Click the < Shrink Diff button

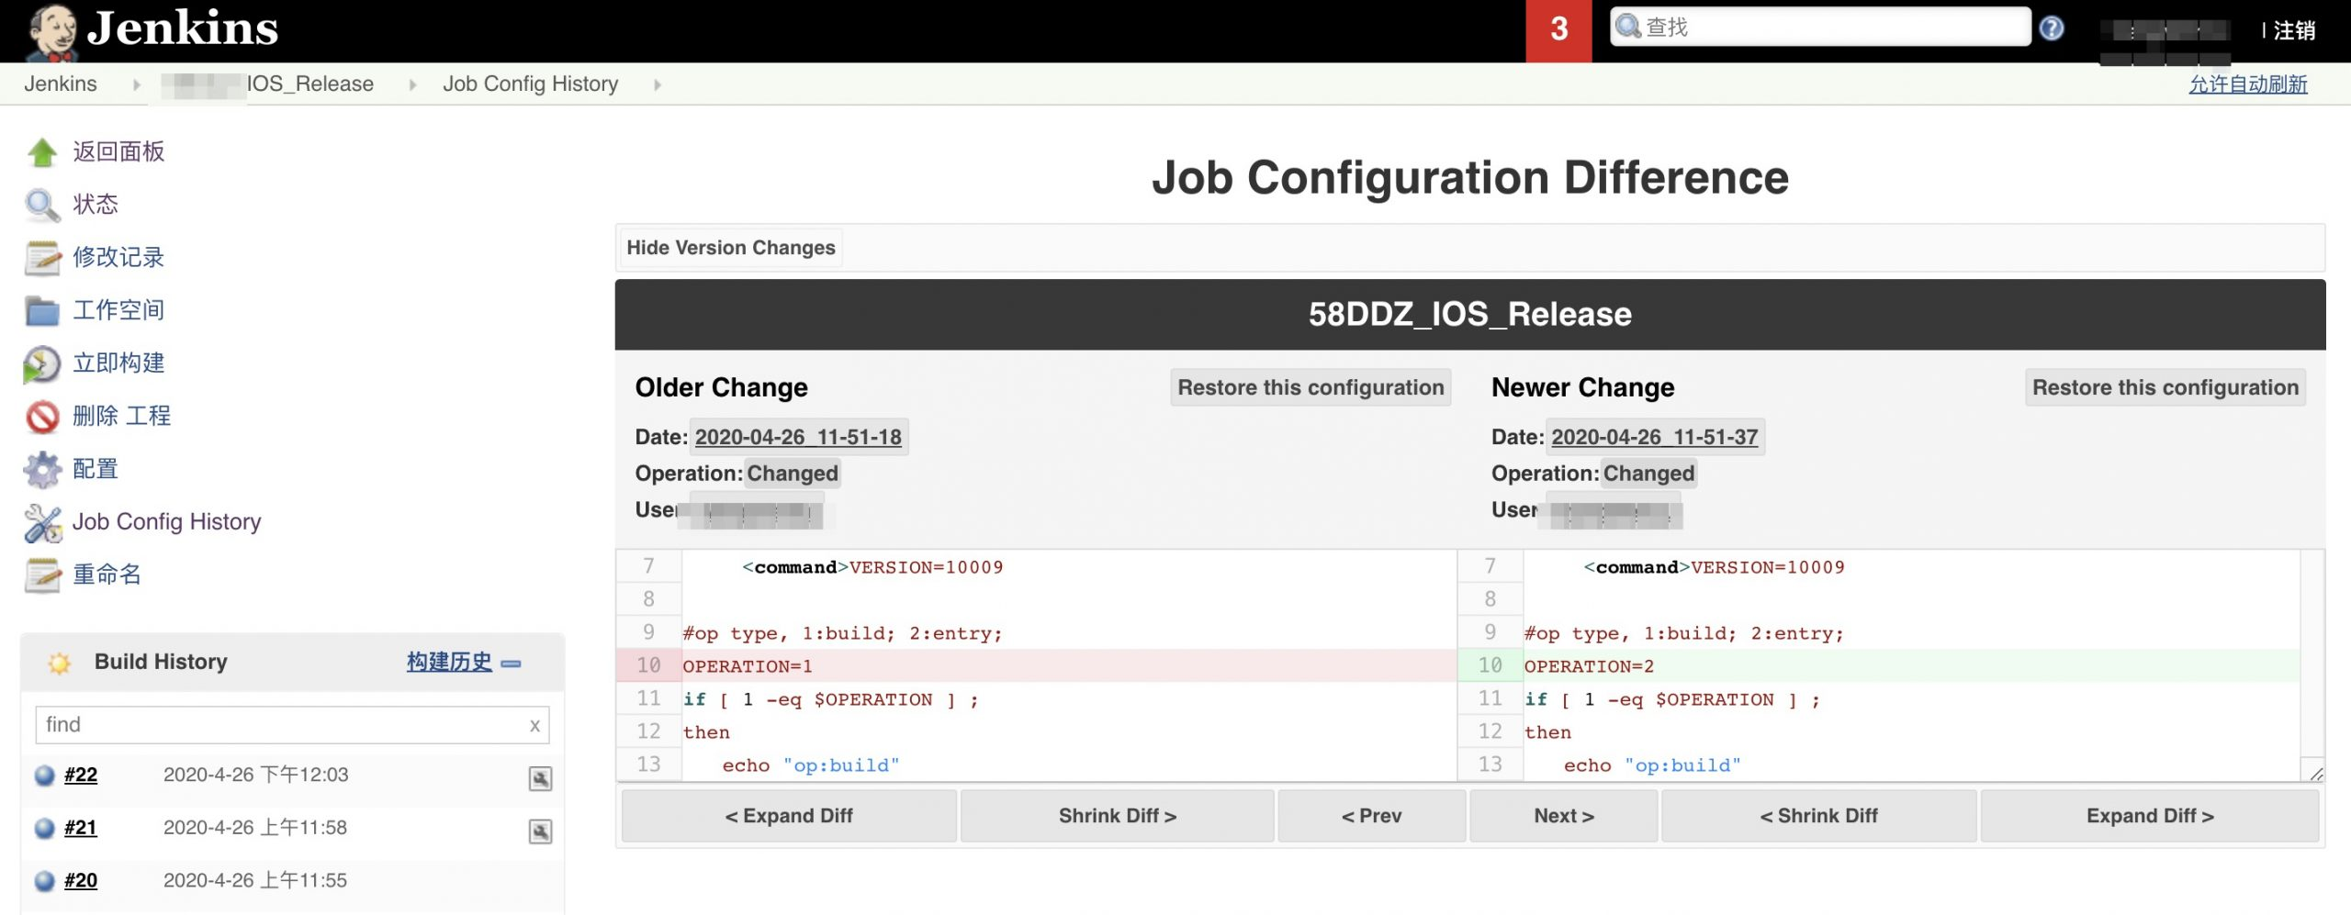point(1818,816)
